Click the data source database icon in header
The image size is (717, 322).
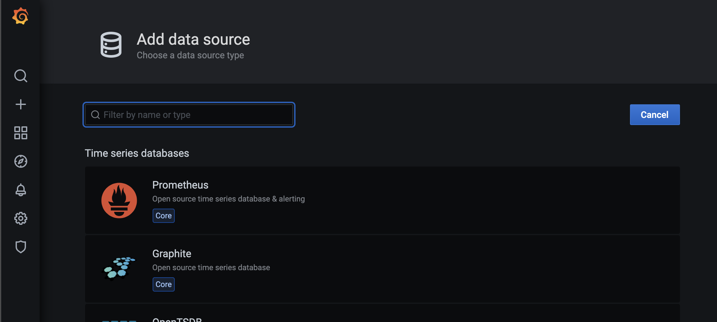click(x=111, y=45)
